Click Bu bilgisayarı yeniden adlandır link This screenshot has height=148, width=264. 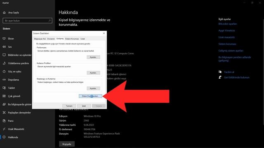235,59
